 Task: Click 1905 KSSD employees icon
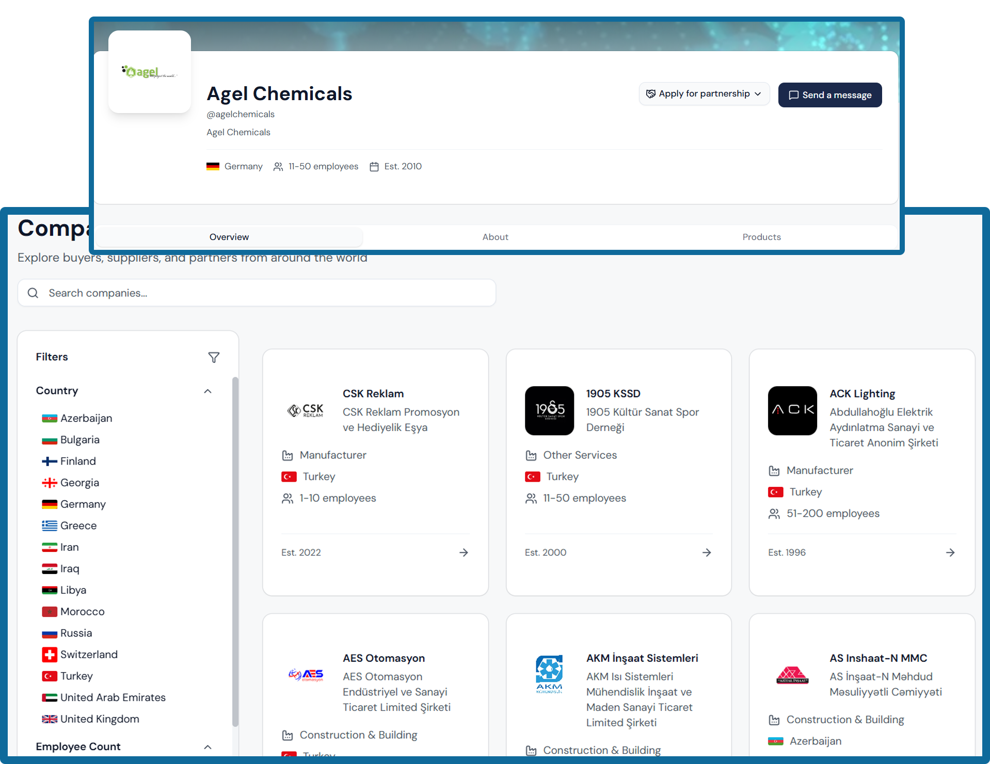point(531,499)
